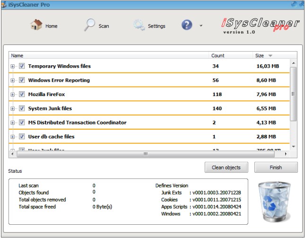Click the blue Help question mark icon
305x238 pixels.
(187, 26)
